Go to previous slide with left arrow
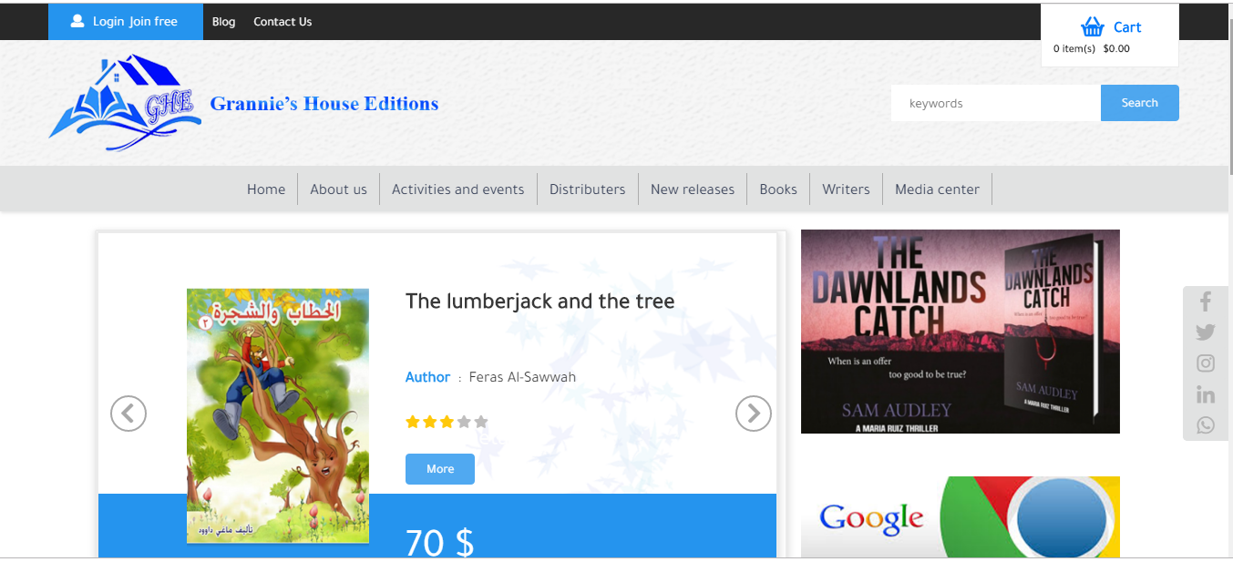Viewport: 1233px width, 562px height. 128,414
